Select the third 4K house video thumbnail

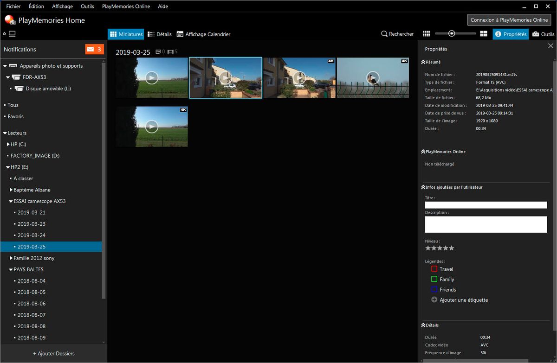point(299,78)
